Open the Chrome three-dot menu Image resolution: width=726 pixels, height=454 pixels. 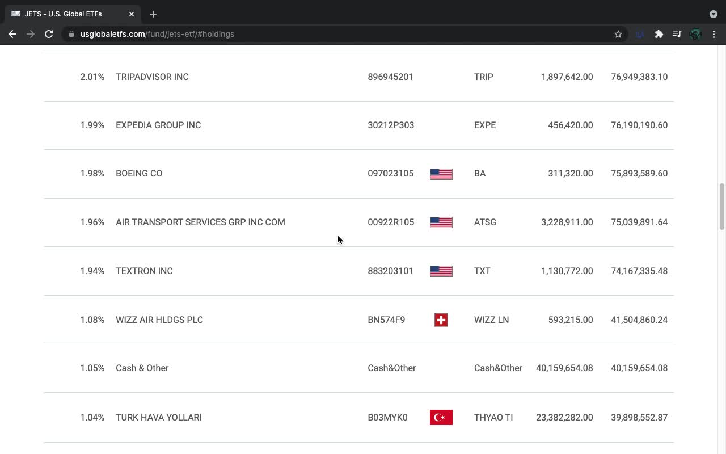point(714,34)
